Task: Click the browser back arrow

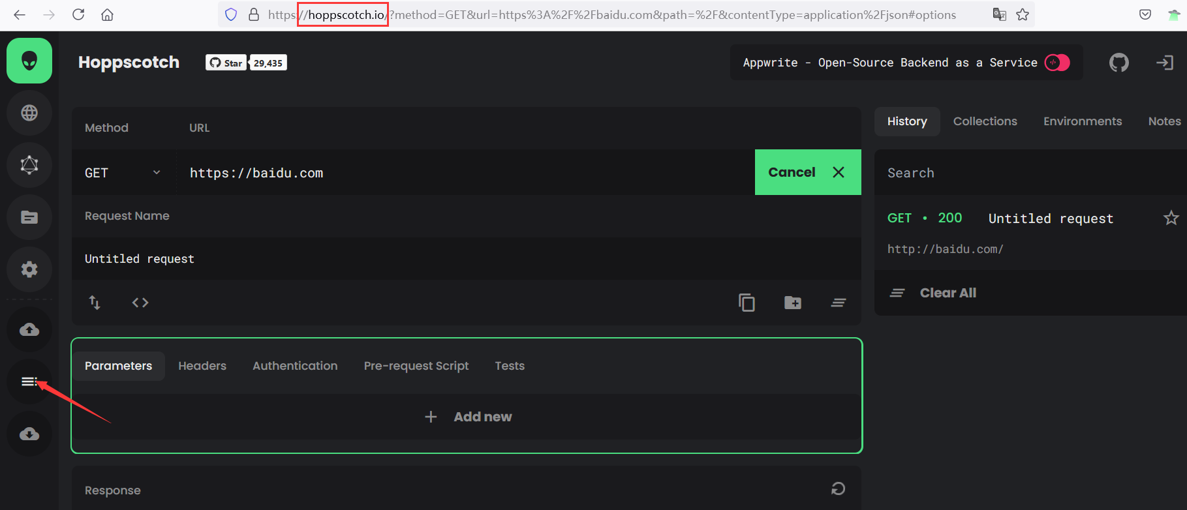Action: (20, 14)
